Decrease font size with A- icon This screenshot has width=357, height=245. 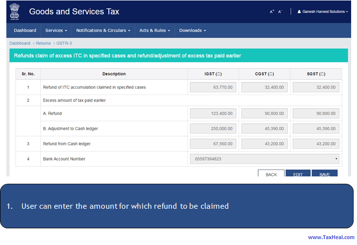coord(280,12)
